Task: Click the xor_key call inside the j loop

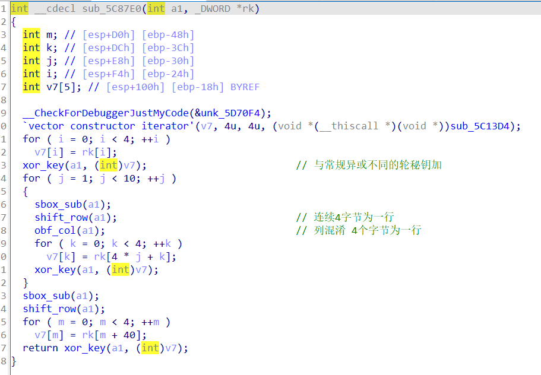Action: [x=97, y=270]
